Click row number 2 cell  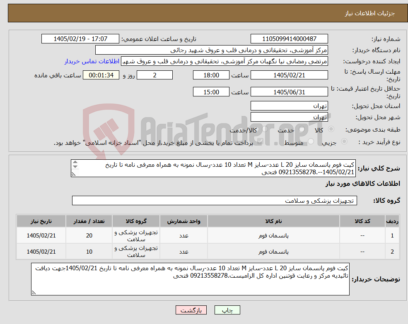[392, 252]
